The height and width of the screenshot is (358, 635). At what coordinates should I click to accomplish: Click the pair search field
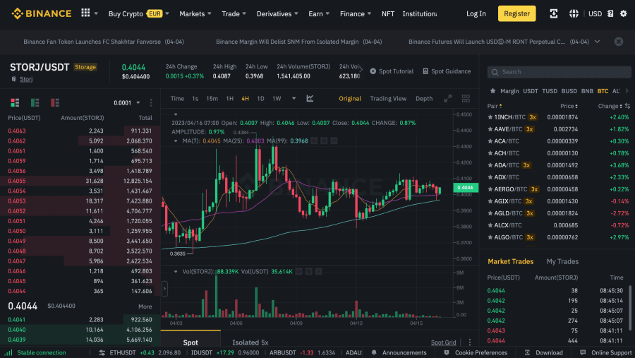pos(559,72)
